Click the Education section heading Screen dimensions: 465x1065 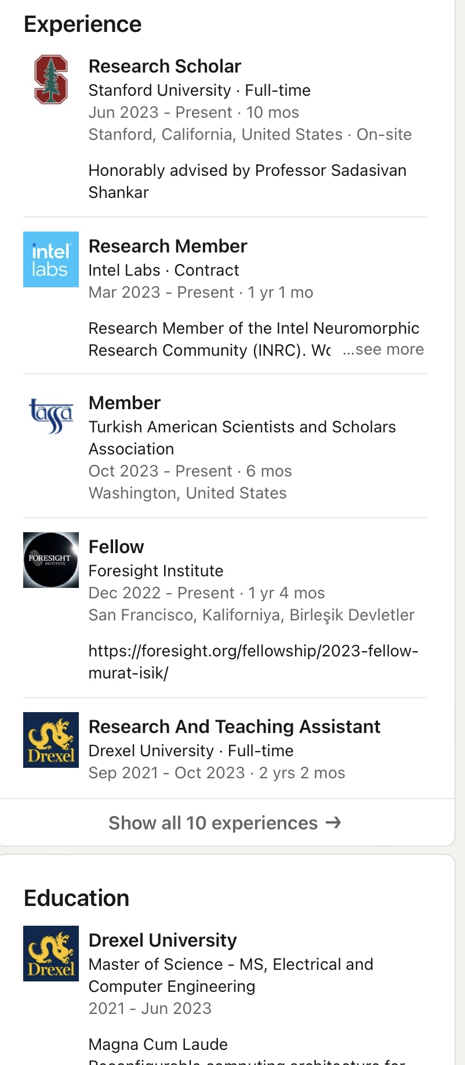pos(77,898)
